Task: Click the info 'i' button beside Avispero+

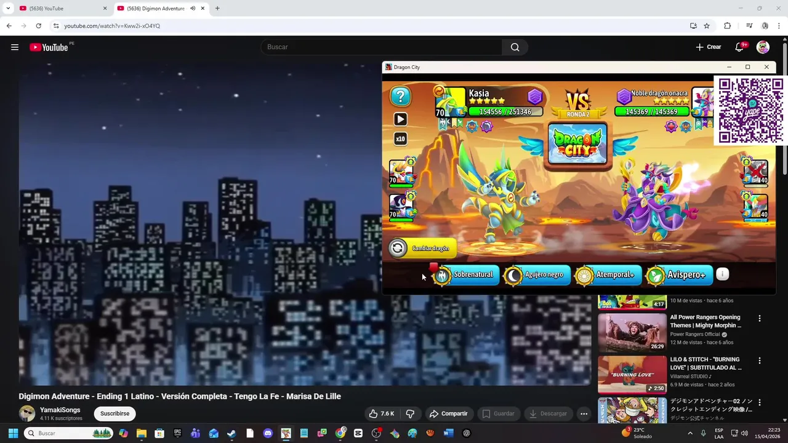Action: 723,274
